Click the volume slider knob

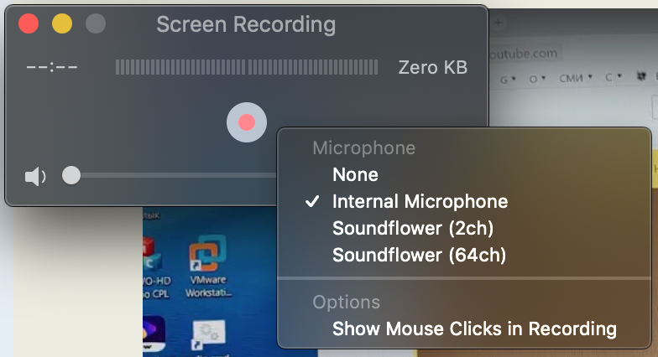click(71, 175)
